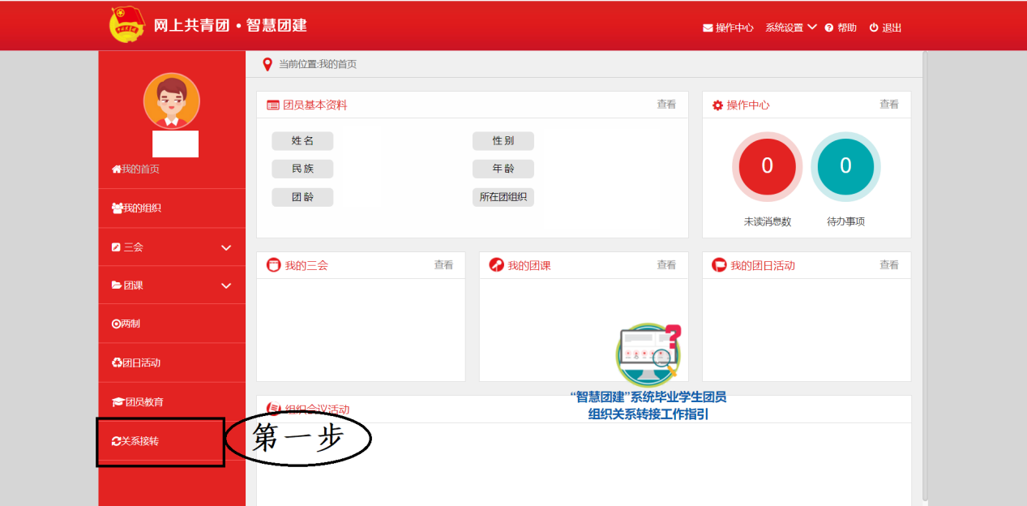Click the Communist Youth League emblem logo
Screen dimensions: 1027x506
click(x=127, y=24)
